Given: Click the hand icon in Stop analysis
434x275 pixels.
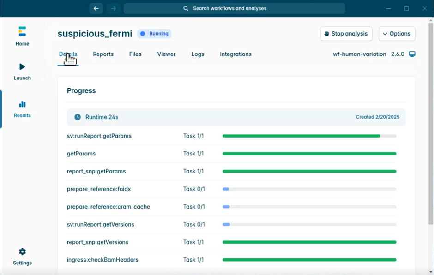Looking at the screenshot, I should 326,34.
